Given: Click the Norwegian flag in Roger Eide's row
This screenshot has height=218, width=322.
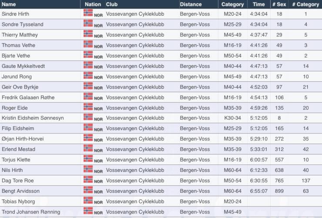Looking at the screenshot, I should coord(88,107).
